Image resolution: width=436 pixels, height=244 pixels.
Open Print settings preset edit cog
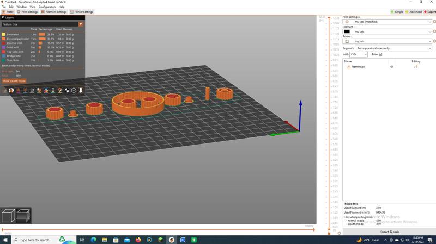pyautogui.click(x=434, y=22)
